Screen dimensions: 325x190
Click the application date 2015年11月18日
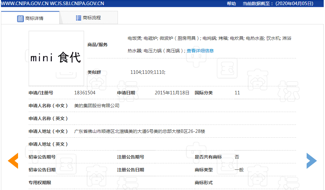(172, 93)
